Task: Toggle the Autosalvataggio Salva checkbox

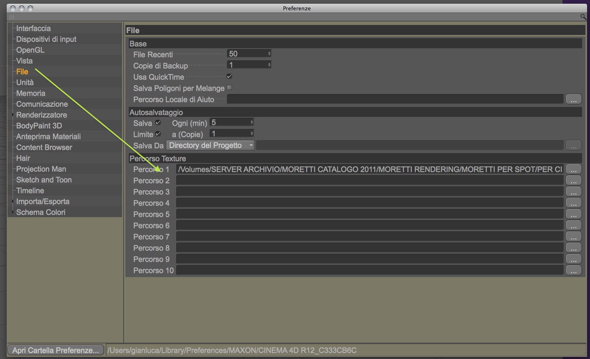Action: [x=158, y=123]
